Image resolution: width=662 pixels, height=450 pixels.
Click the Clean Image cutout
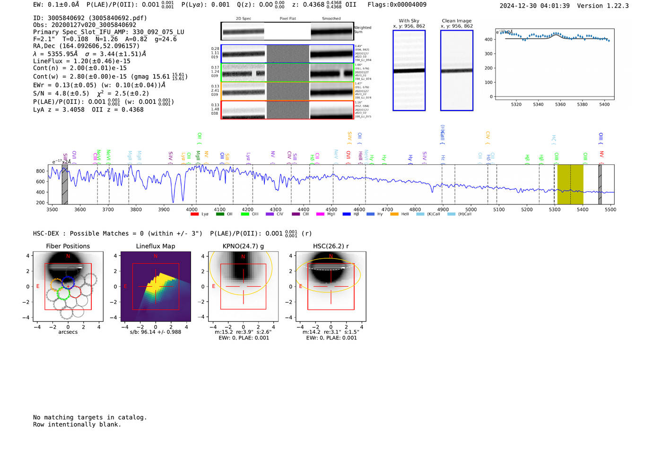pos(457,70)
